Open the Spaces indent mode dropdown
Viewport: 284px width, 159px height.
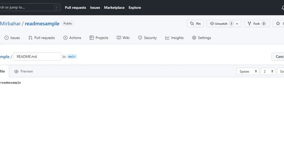pos(248,72)
